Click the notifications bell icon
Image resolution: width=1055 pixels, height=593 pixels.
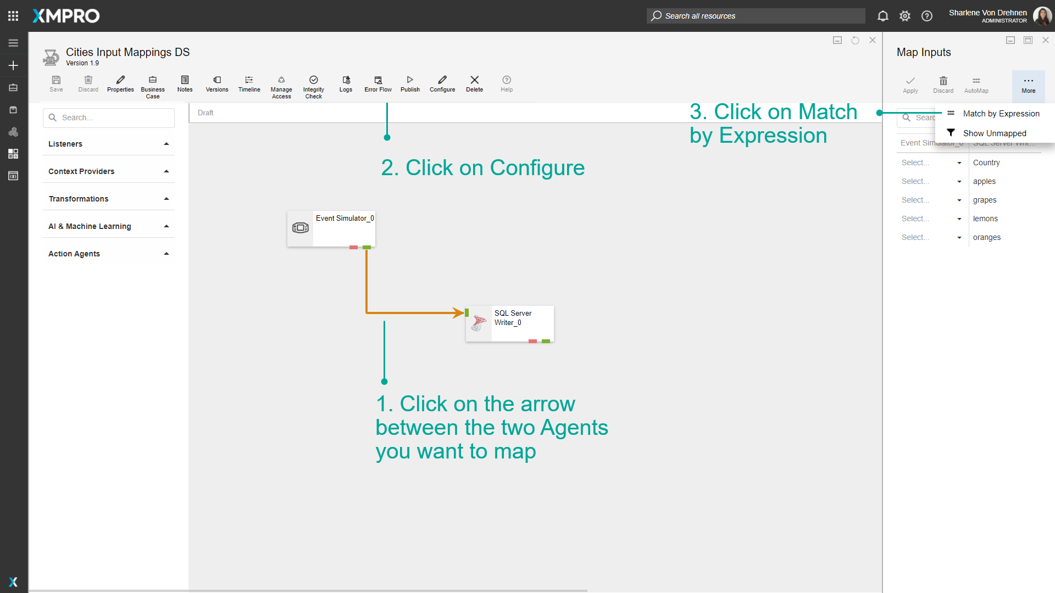coord(883,16)
